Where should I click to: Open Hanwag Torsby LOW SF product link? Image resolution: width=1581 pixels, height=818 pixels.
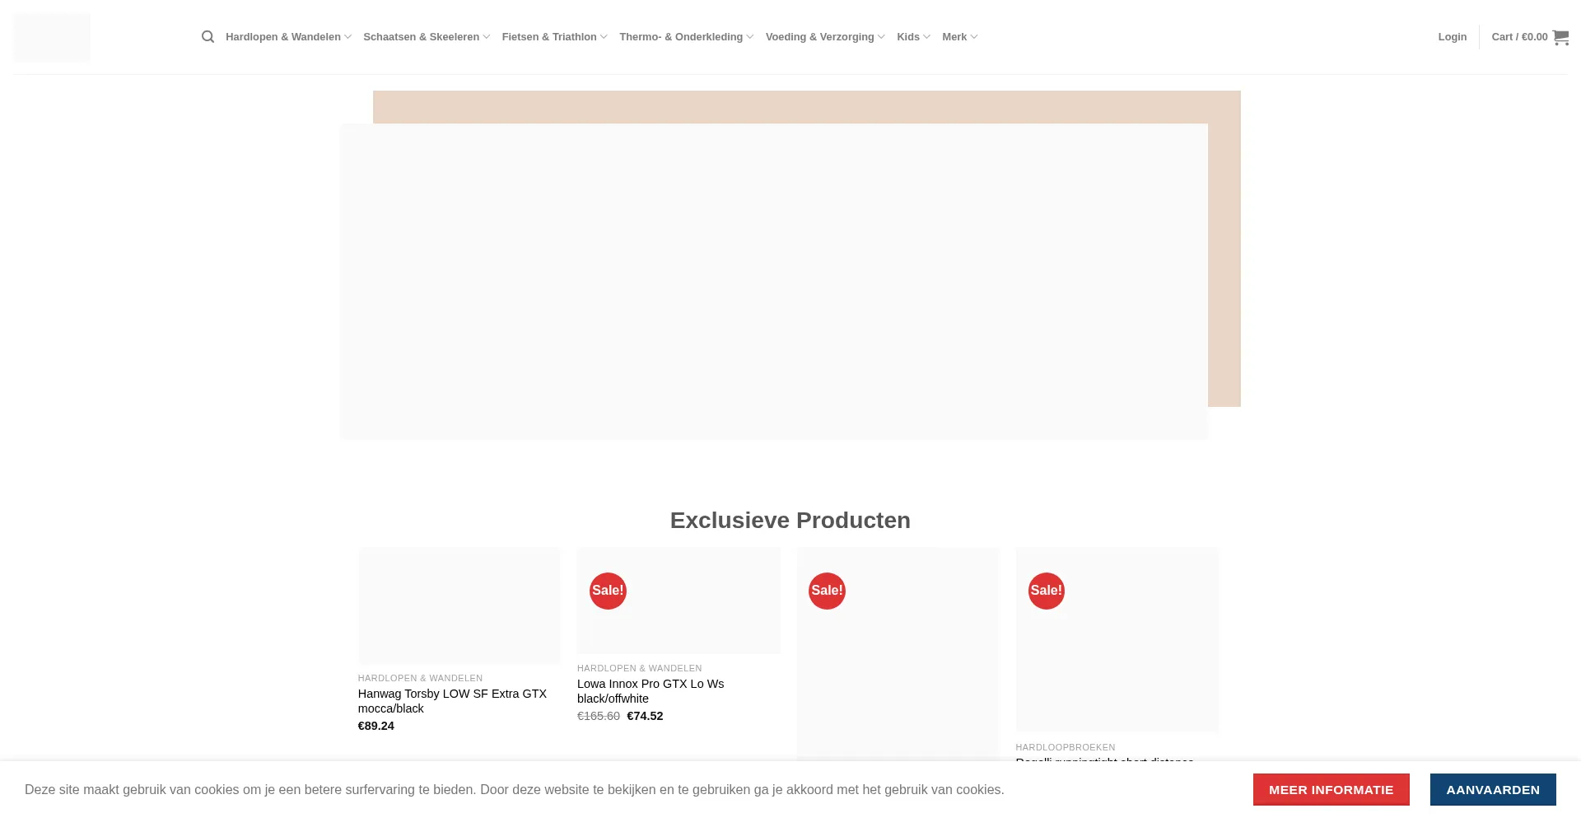452,701
